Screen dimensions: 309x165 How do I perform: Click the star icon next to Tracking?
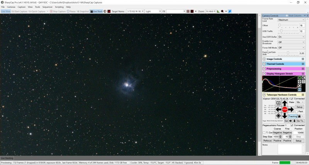pyautogui.click(x=299, y=116)
